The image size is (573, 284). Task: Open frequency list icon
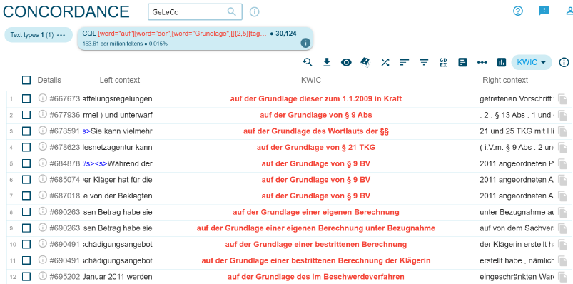(x=462, y=63)
